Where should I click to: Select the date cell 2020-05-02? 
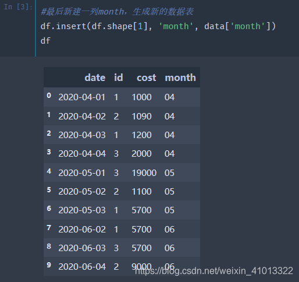82,192
